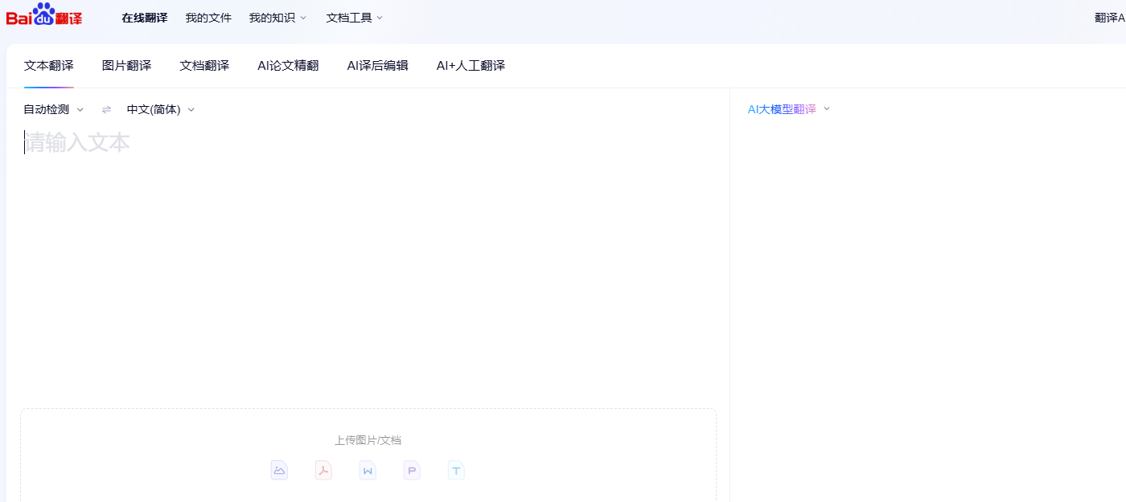Select the TXT file upload icon
Screen dimensions: 1126x502
coord(456,470)
